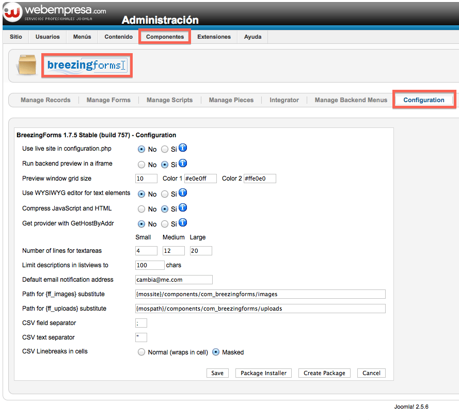Select No for Run backend preview in iframe
459x420 pixels.
coord(141,165)
